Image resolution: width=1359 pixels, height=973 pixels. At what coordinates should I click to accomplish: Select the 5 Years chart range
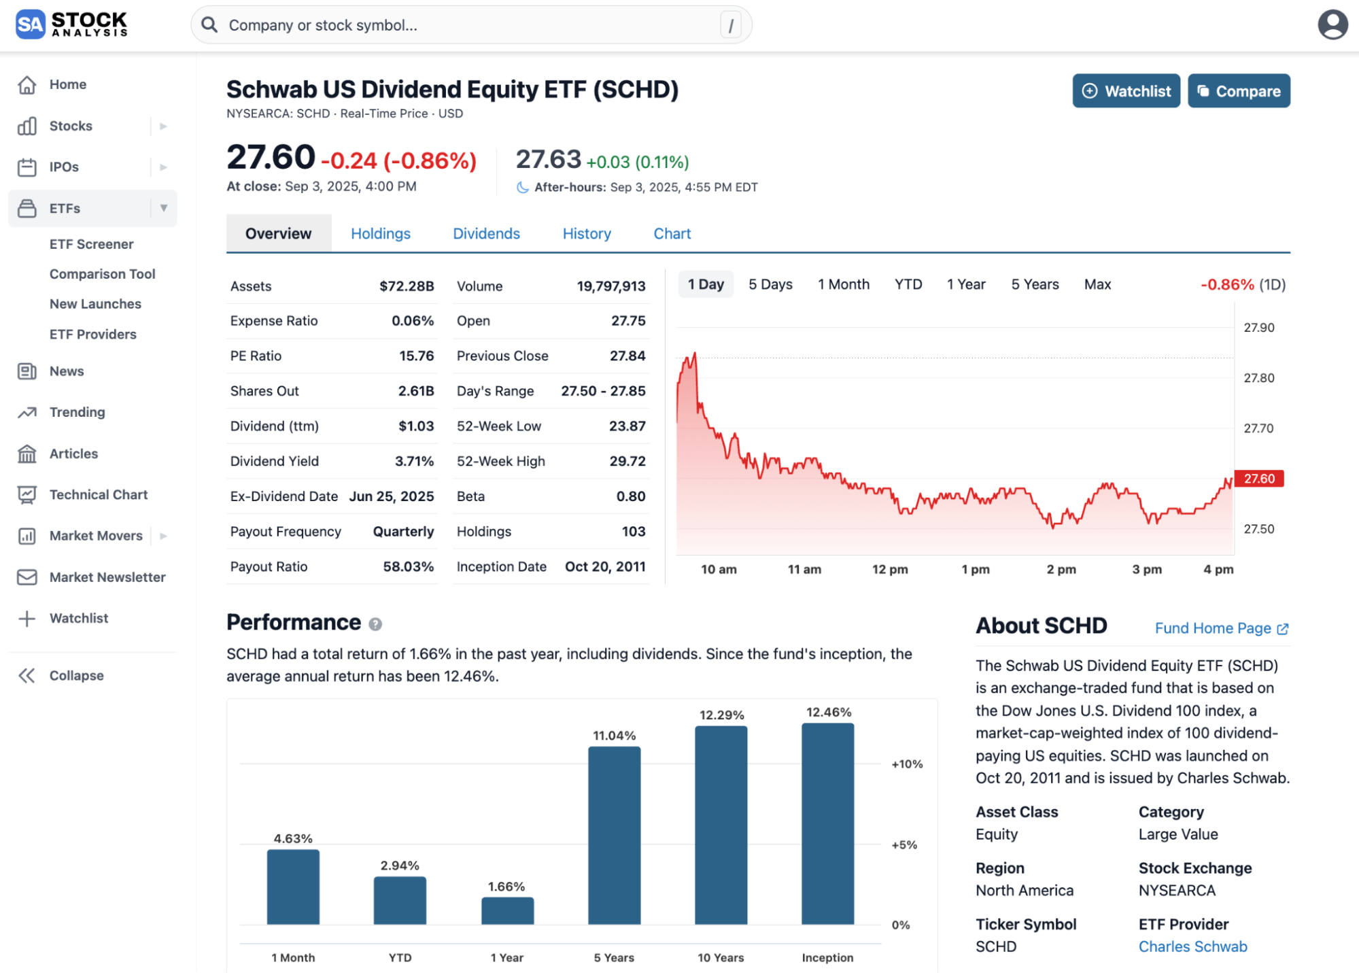click(1035, 284)
